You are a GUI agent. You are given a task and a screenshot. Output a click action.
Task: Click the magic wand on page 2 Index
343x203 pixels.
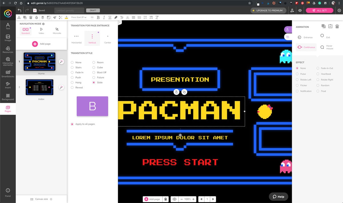click(x=61, y=87)
